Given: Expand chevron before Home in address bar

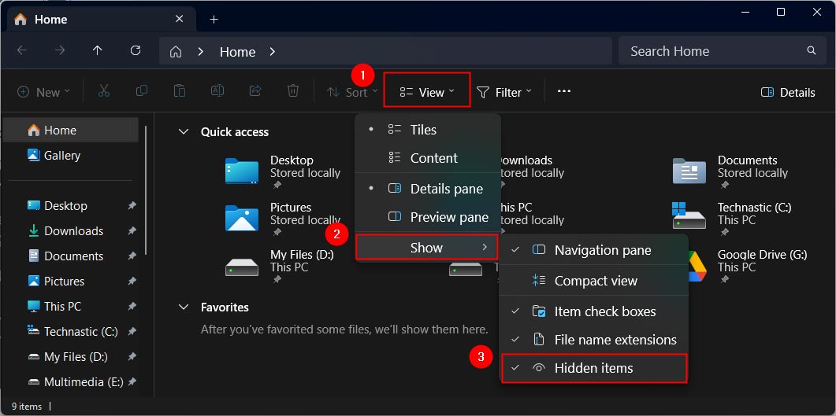Looking at the screenshot, I should (201, 52).
